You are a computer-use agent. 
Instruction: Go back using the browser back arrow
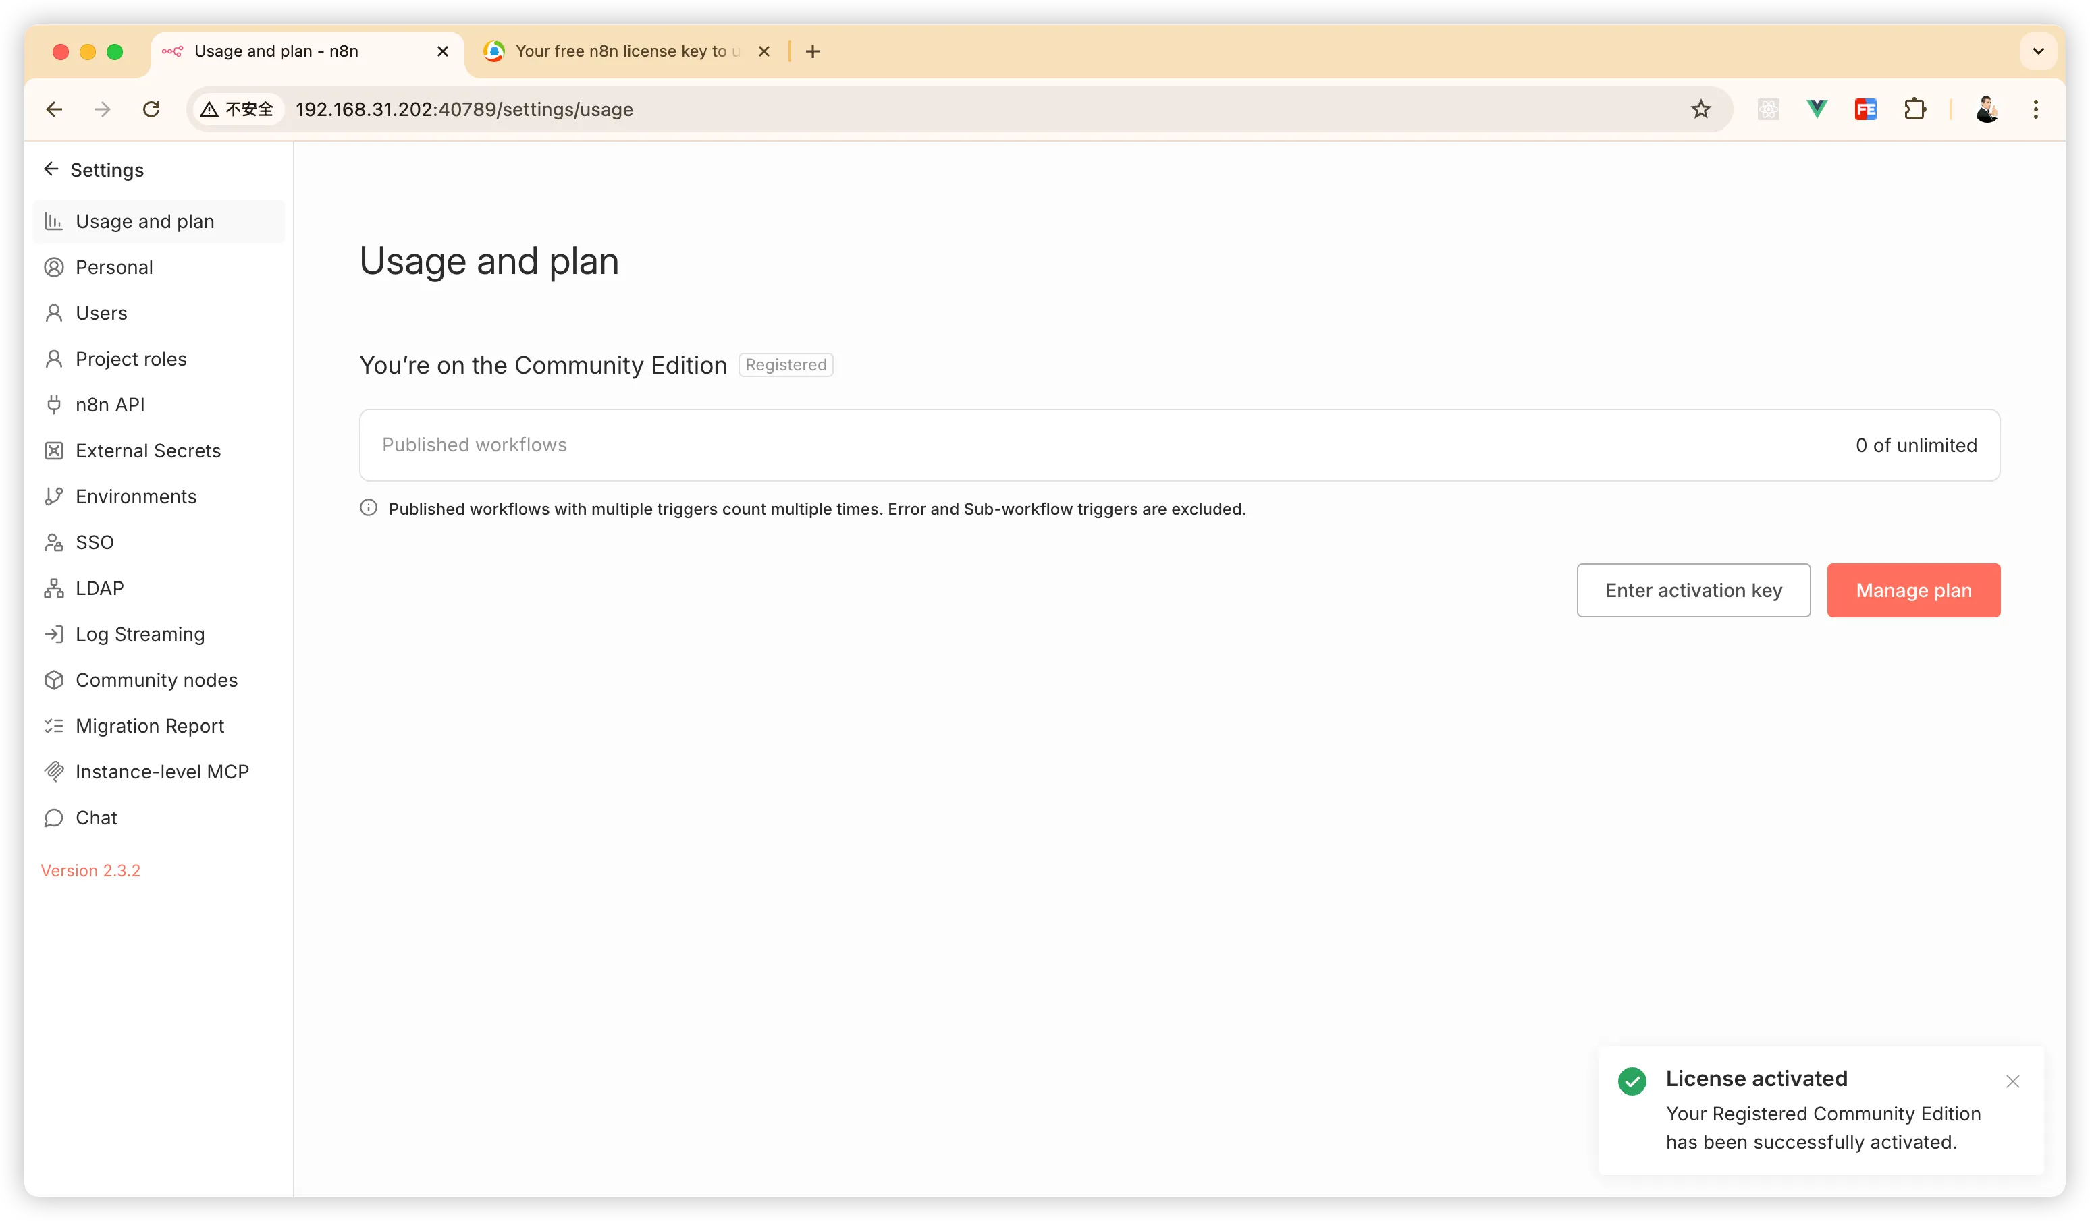[55, 109]
